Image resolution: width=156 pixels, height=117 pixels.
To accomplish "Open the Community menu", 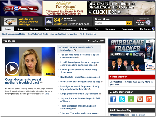I will click(127, 29).
